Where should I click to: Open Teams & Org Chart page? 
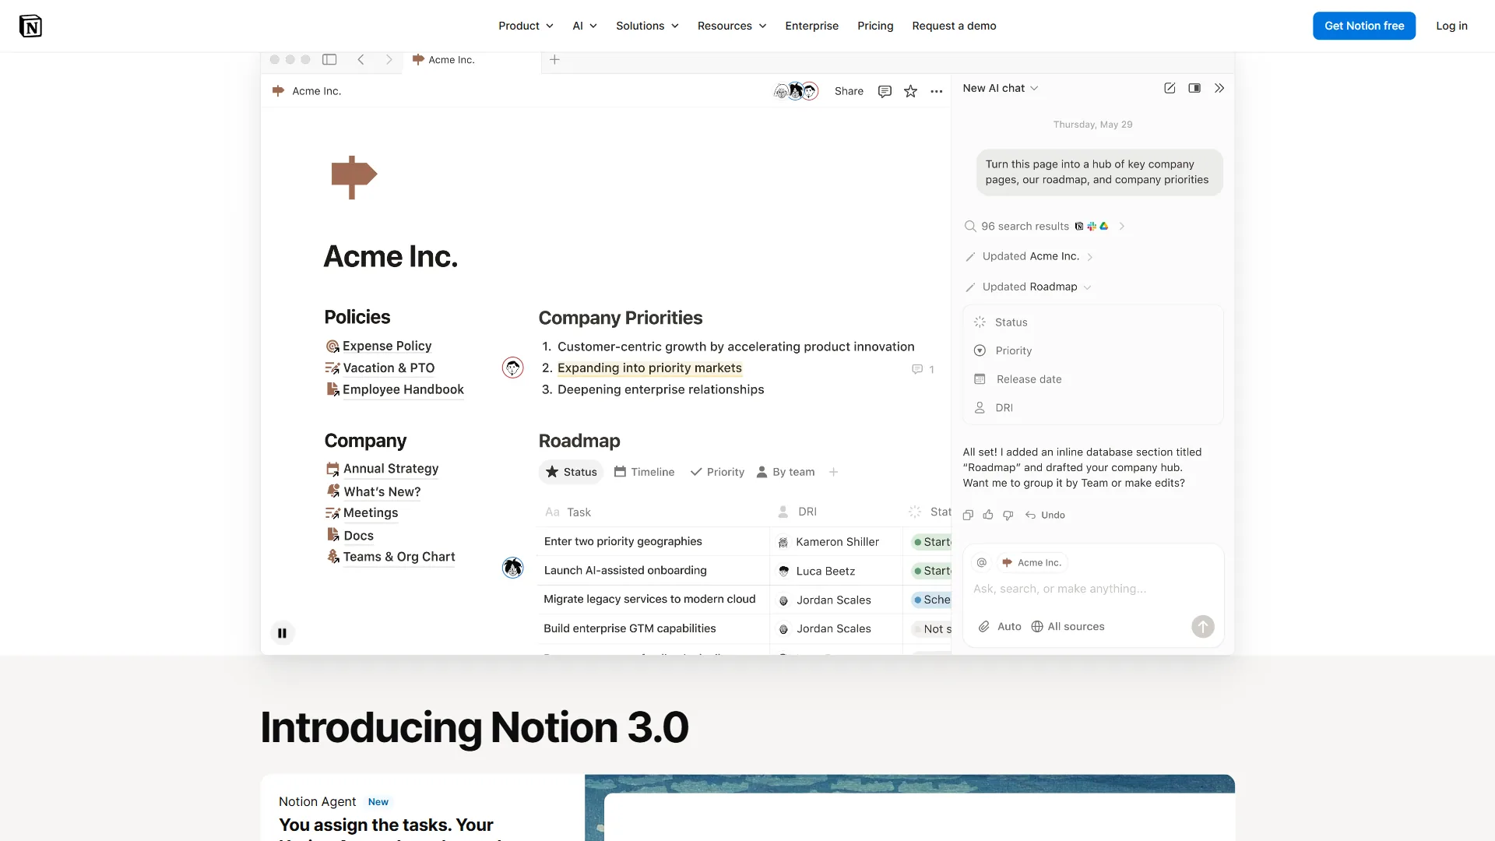391,557
